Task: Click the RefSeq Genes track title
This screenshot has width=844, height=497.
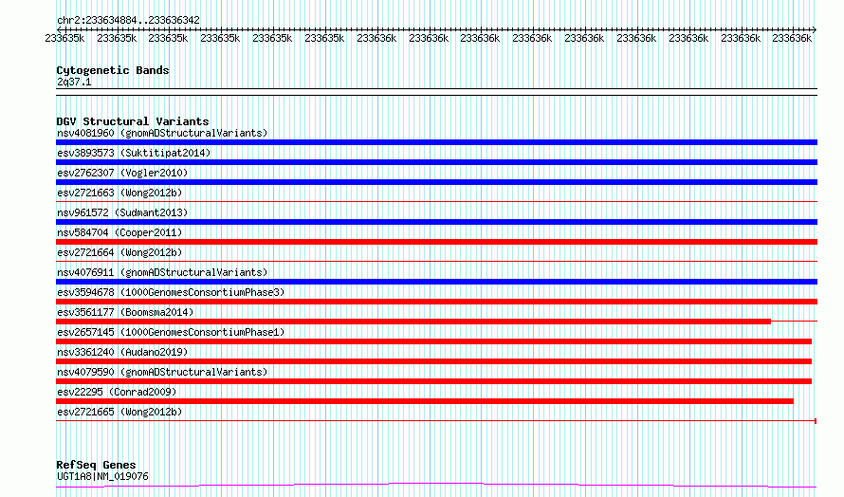Action: (x=96, y=465)
